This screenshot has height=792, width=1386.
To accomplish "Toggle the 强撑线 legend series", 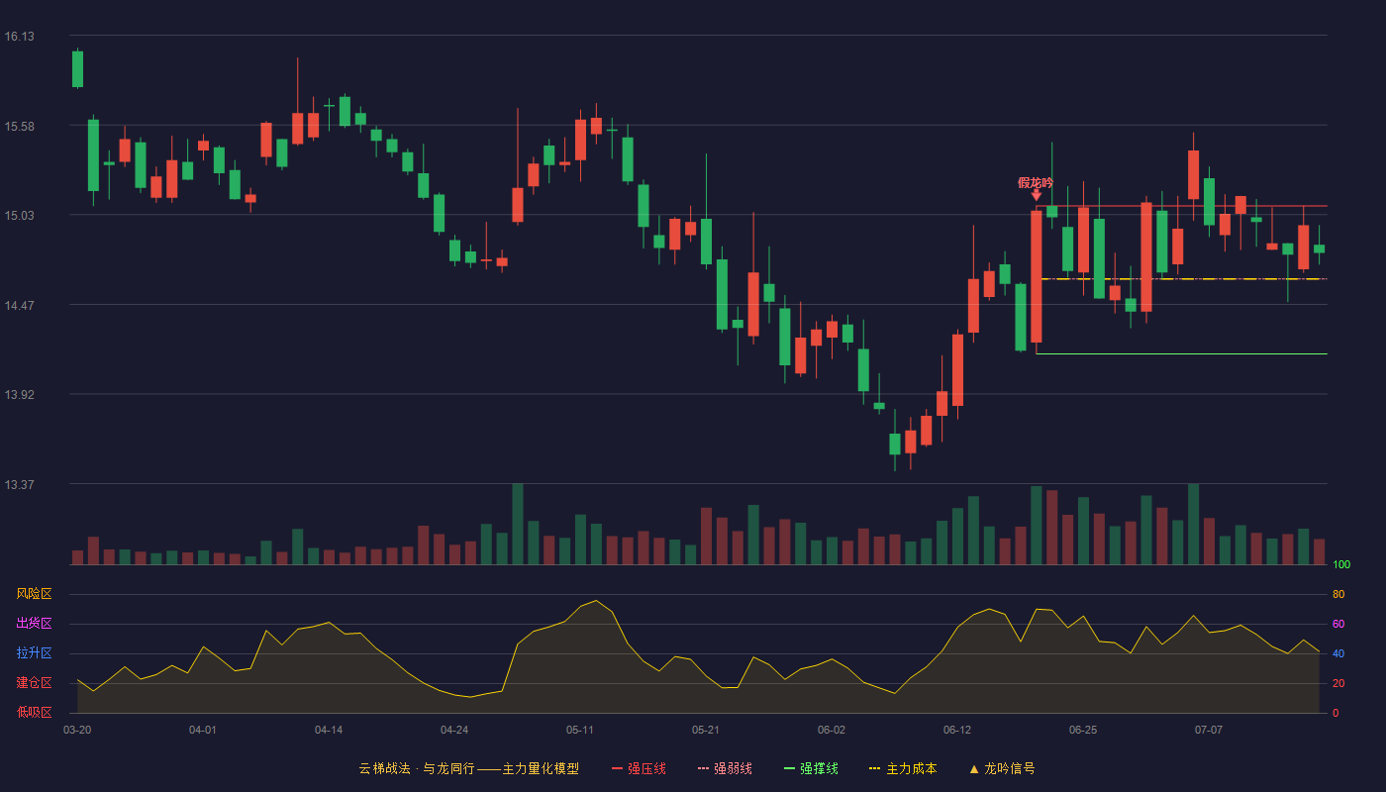I will (811, 768).
